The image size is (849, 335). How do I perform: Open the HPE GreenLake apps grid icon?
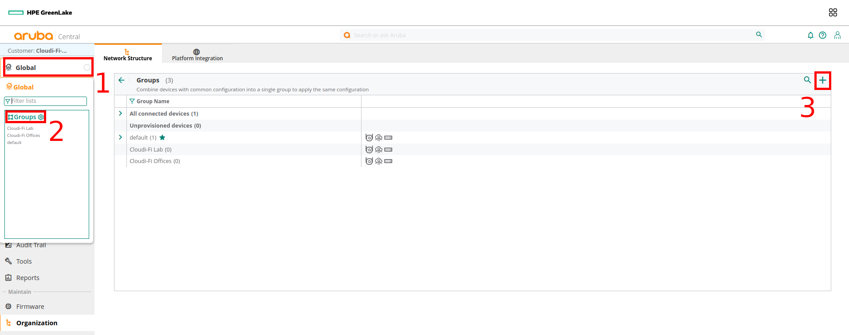833,12
